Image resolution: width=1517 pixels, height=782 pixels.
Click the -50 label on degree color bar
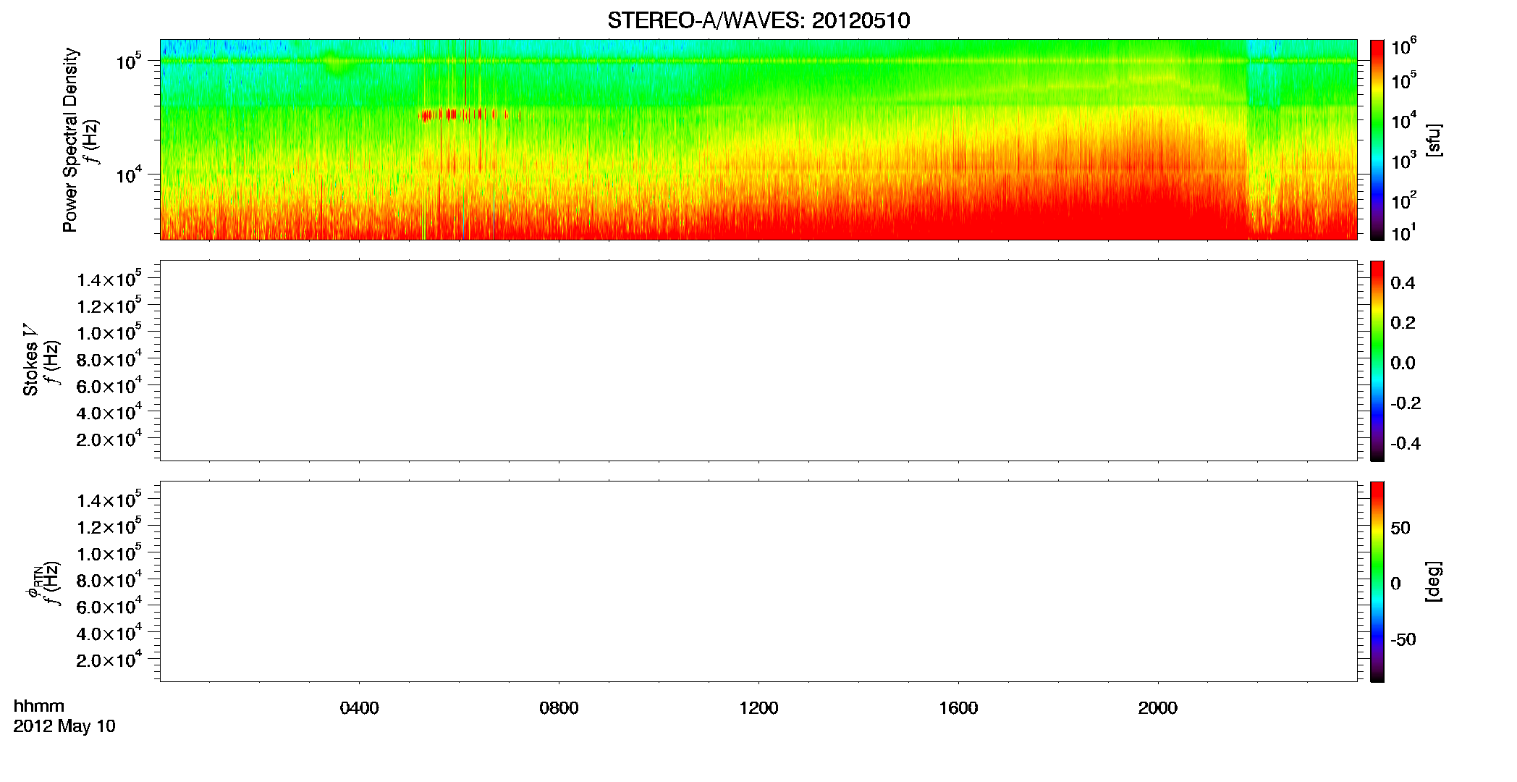tap(1403, 640)
